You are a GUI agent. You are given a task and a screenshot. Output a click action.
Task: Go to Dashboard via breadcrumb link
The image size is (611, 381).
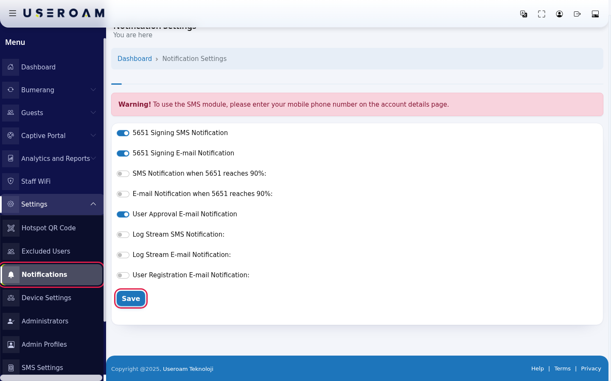pos(135,58)
